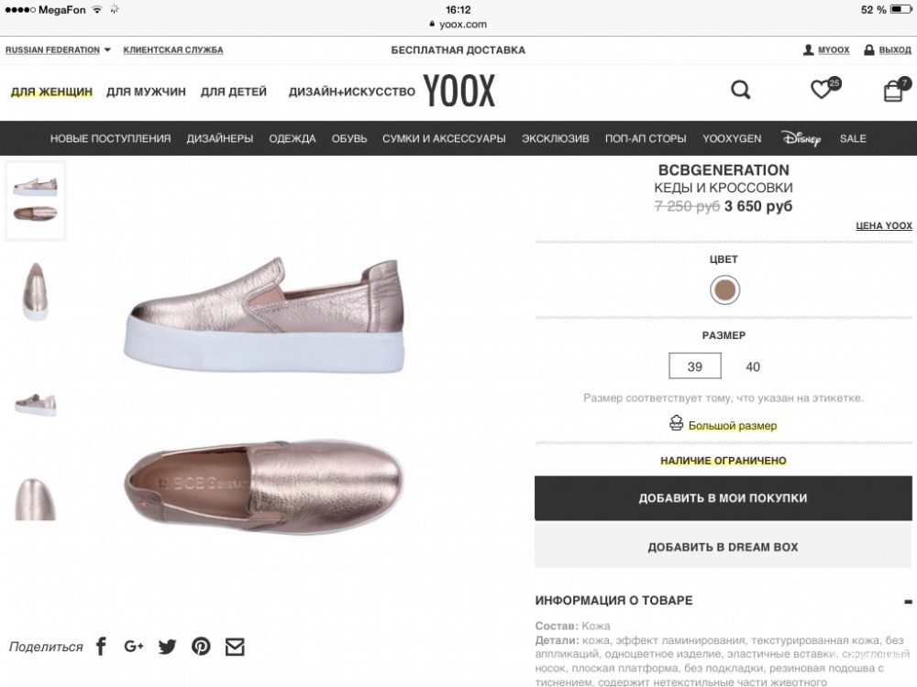Select size 39

point(695,365)
